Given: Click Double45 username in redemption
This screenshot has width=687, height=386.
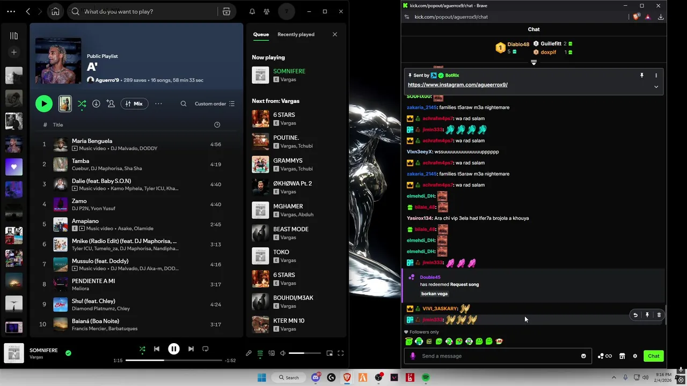Looking at the screenshot, I should click(430, 277).
